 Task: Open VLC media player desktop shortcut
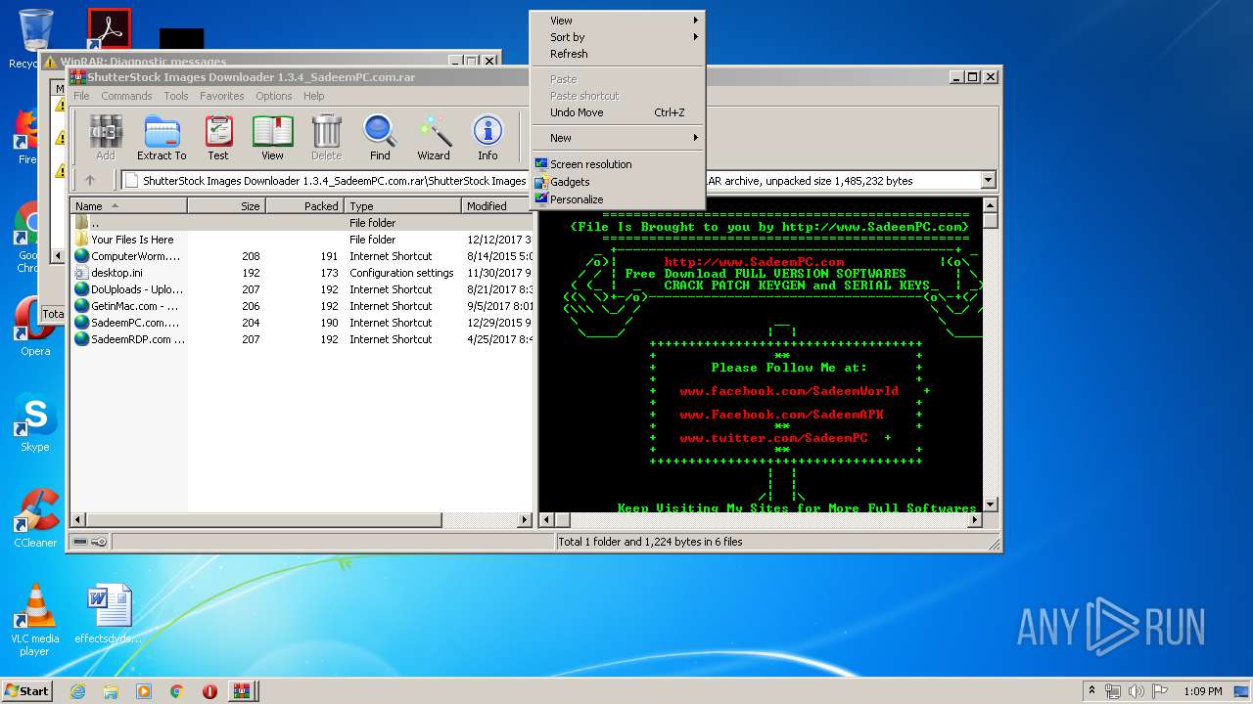point(35,620)
